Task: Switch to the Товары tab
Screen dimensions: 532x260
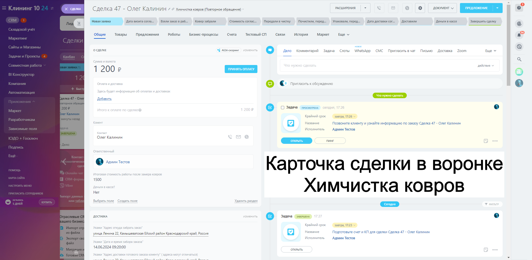Action: [x=121, y=35]
